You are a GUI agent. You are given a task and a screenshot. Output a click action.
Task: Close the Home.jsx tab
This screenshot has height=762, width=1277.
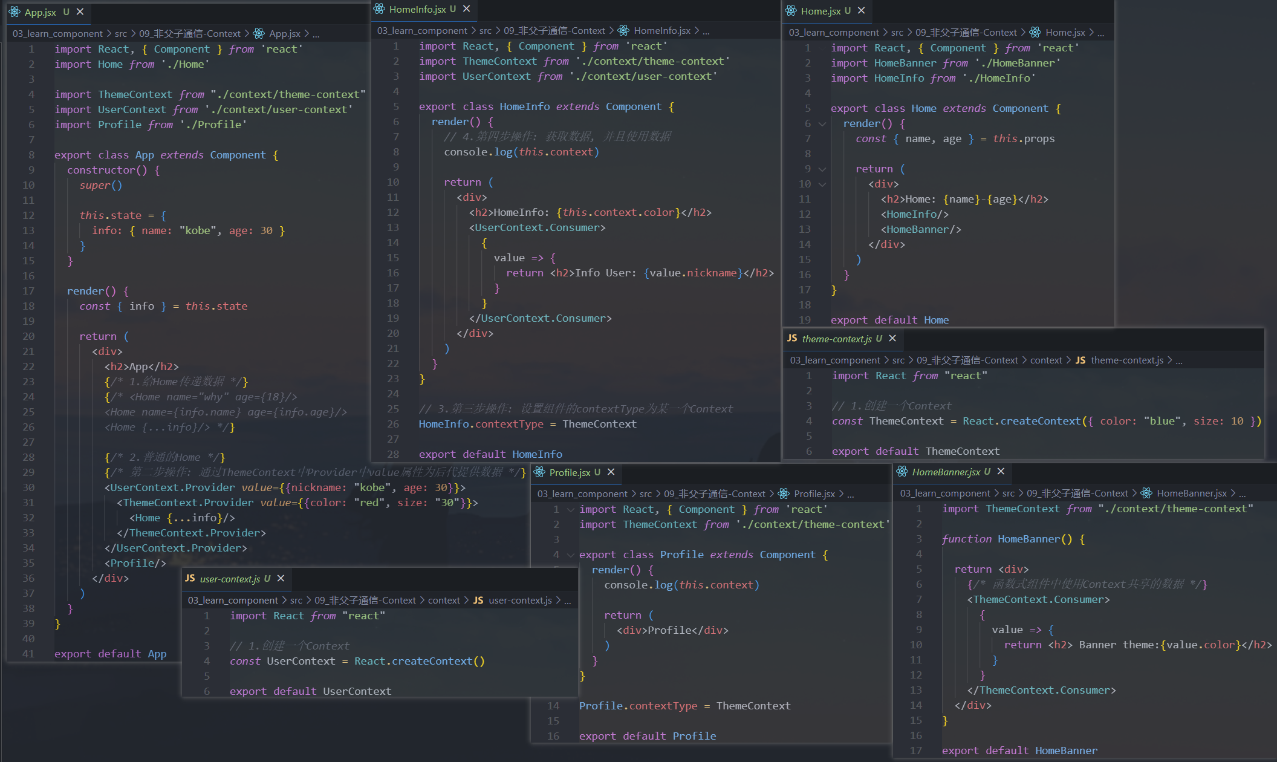click(861, 10)
